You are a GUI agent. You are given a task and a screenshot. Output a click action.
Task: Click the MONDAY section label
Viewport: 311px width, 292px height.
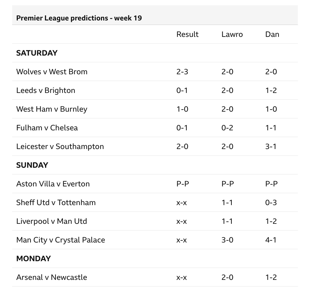[x=34, y=259]
